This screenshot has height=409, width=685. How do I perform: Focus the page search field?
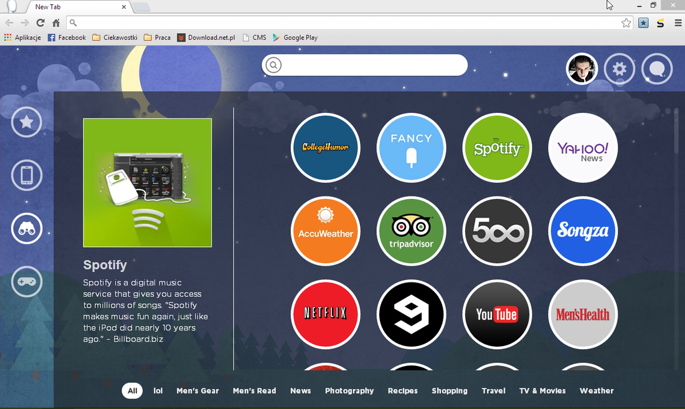365,65
